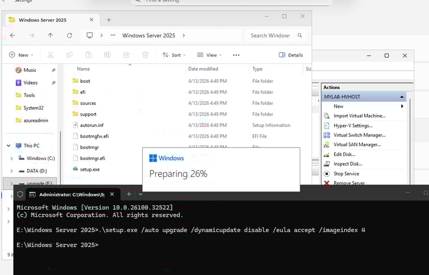Click Remove Server in Hyper-V Actions
The image size is (429, 275).
[x=349, y=183]
